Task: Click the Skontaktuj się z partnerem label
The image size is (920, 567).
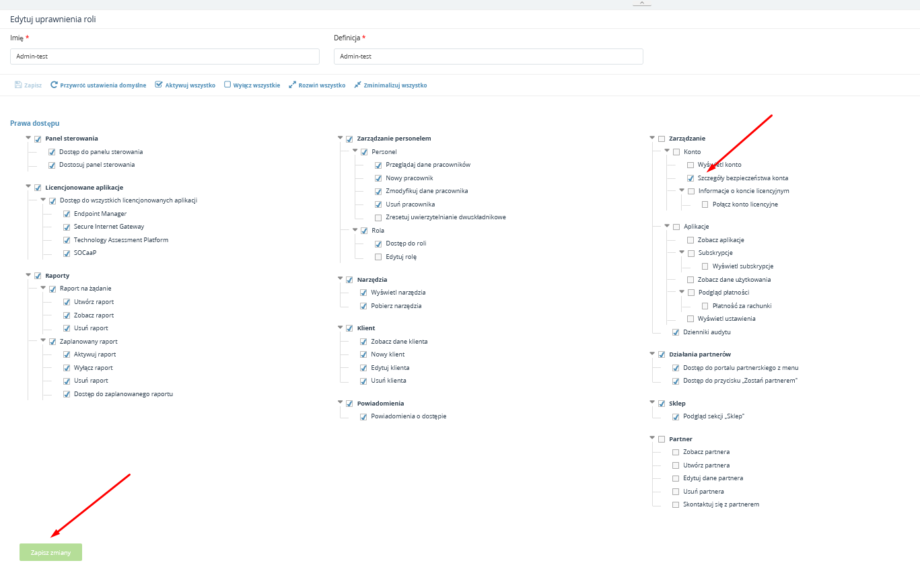Action: 721,504
